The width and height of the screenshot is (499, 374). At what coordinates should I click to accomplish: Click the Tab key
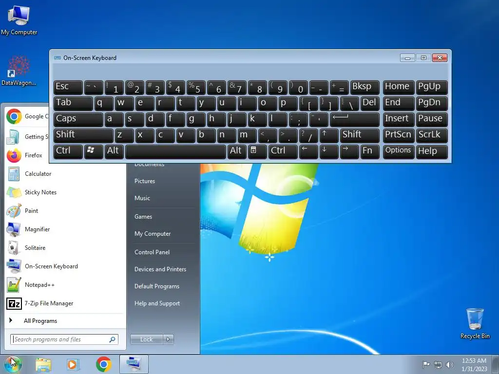point(73,103)
